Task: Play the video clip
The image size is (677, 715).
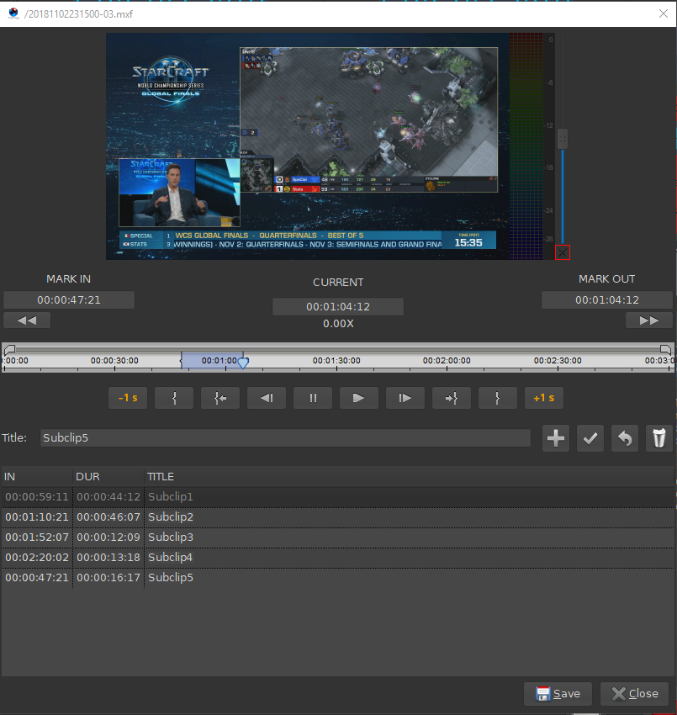Action: (x=359, y=398)
